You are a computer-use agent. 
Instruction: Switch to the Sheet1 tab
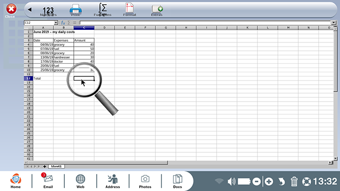pyautogui.click(x=56, y=166)
